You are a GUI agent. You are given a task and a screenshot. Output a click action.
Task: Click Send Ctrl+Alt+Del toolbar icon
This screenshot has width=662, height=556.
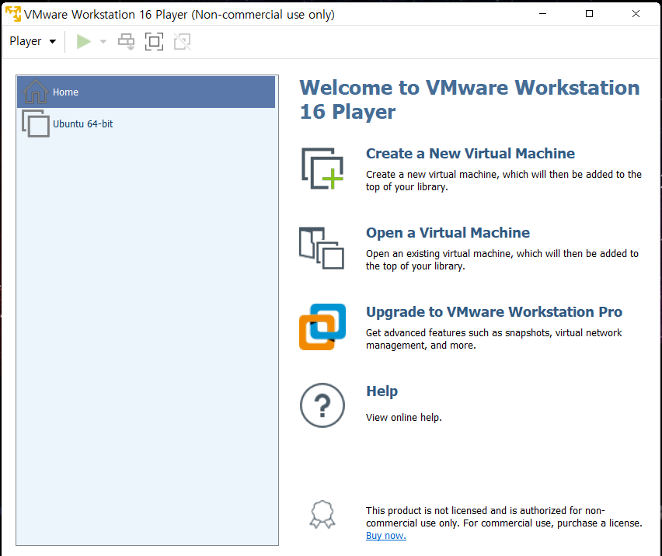point(126,41)
